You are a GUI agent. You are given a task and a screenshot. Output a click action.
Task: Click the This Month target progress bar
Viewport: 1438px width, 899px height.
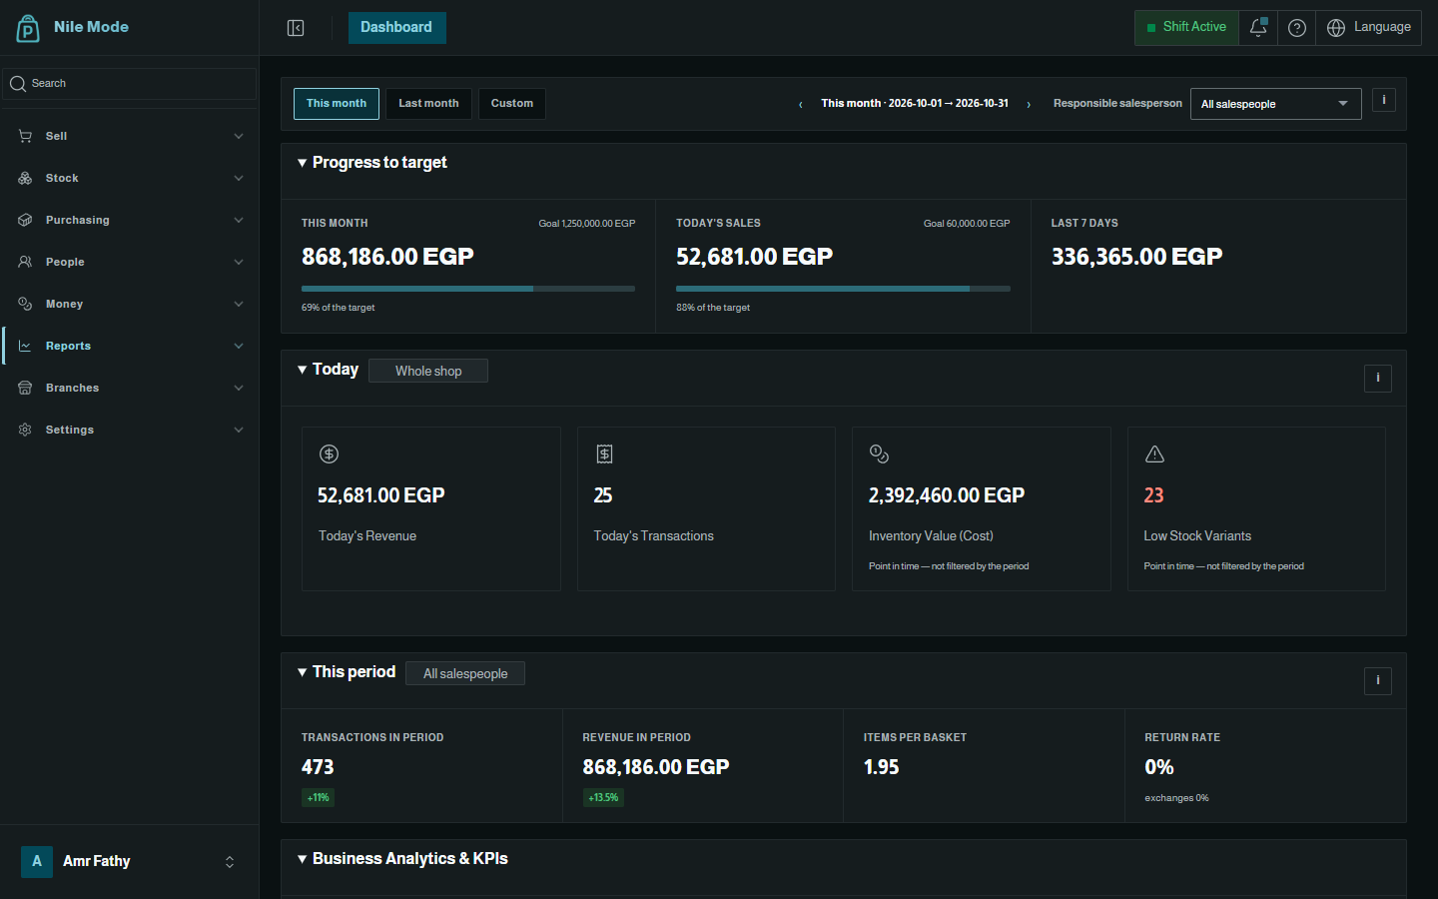point(468,289)
